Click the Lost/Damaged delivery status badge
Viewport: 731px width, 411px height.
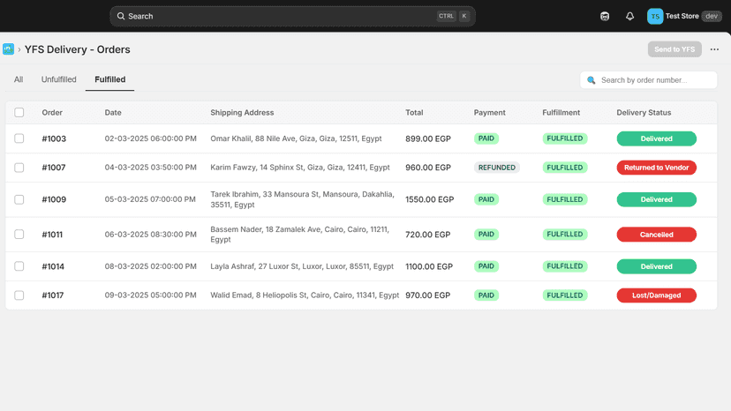click(657, 295)
